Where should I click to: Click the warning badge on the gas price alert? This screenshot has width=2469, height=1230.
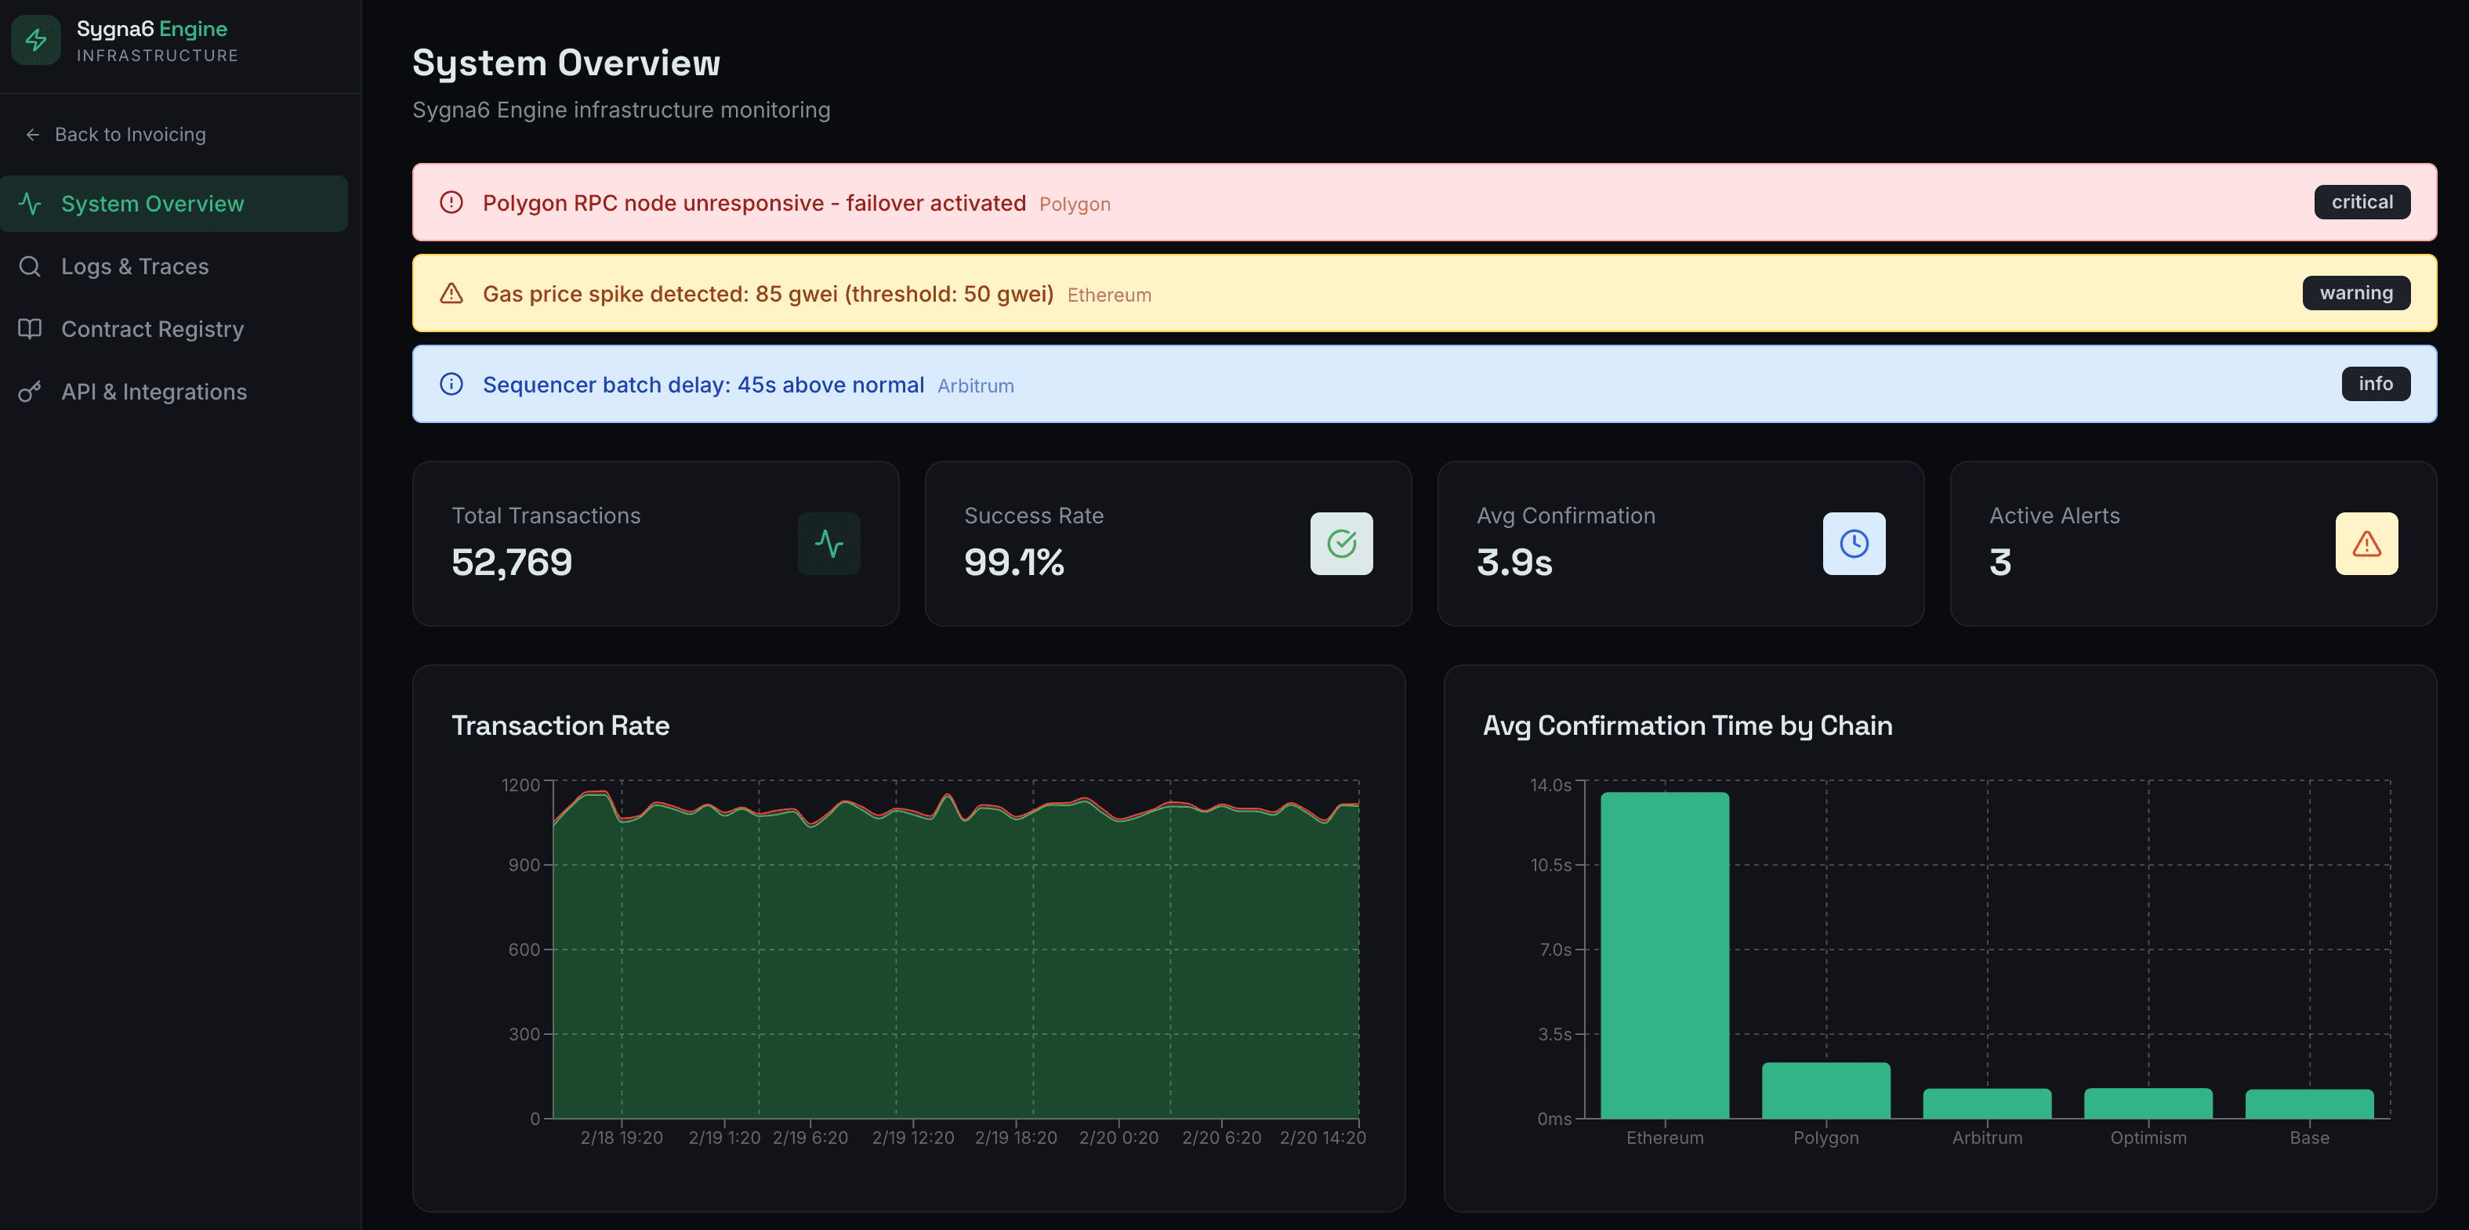[2356, 293]
